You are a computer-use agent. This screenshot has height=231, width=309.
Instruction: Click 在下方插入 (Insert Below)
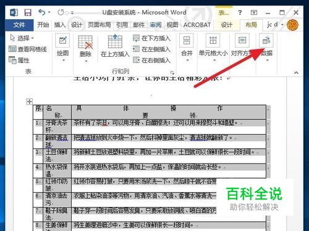(151, 38)
